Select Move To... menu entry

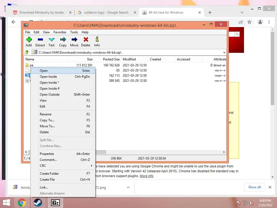click(63, 126)
